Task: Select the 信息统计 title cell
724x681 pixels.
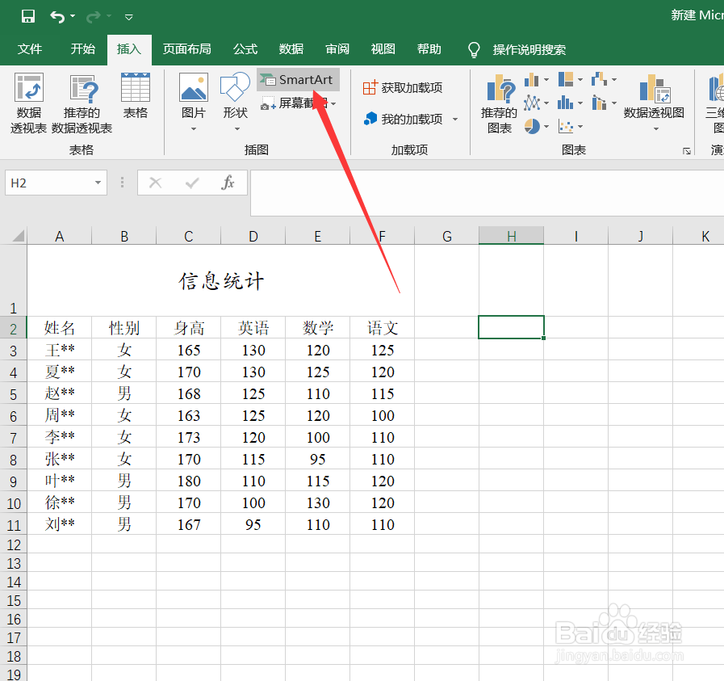Action: coord(220,280)
